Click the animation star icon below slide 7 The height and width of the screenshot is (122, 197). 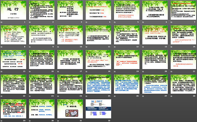[x=172, y=22]
